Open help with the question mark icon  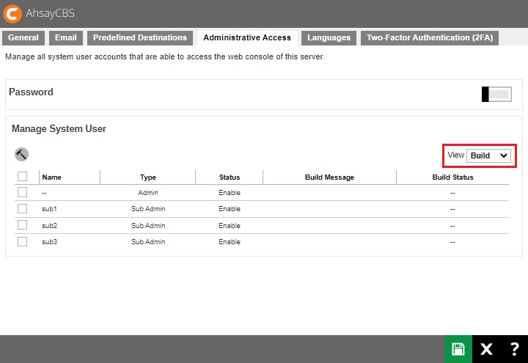coord(514,349)
